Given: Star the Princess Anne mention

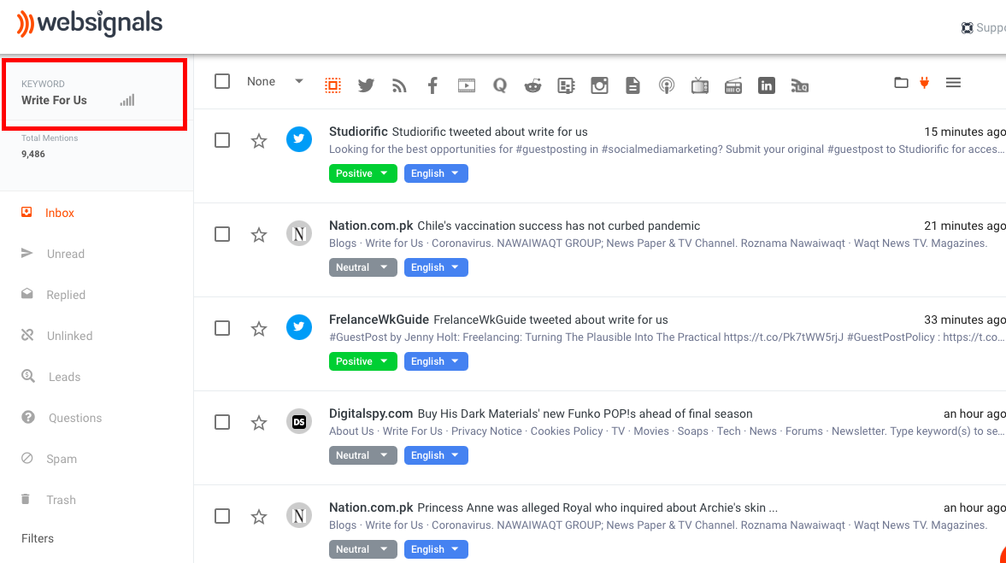Looking at the screenshot, I should tap(259, 516).
